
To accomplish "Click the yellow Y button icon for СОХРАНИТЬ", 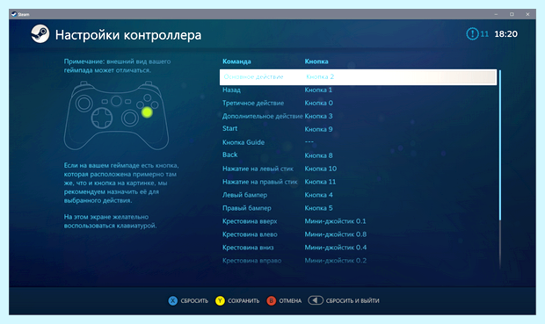I will tap(220, 301).
